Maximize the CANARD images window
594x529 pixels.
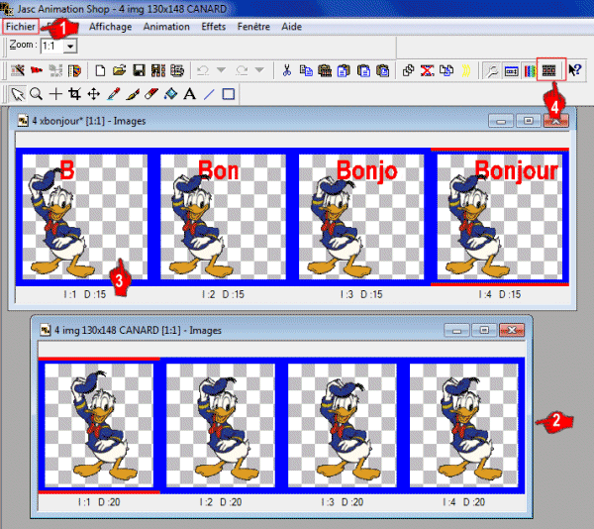[x=484, y=330]
